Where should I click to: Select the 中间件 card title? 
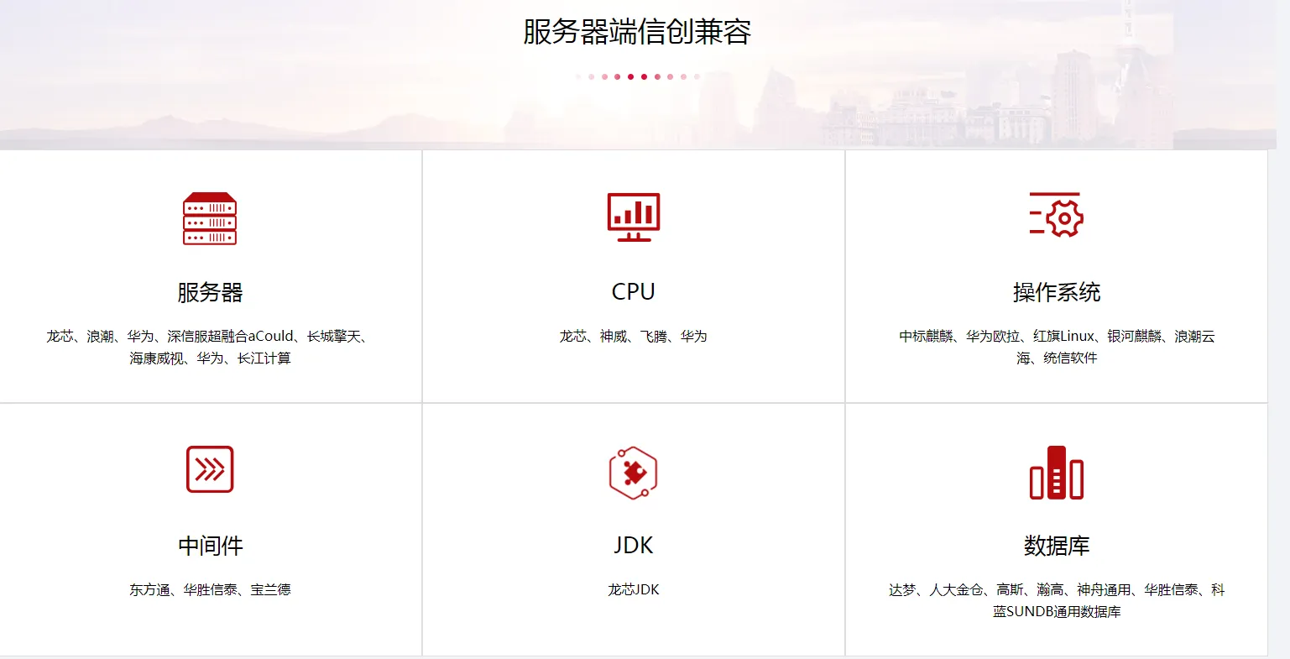[x=210, y=546]
